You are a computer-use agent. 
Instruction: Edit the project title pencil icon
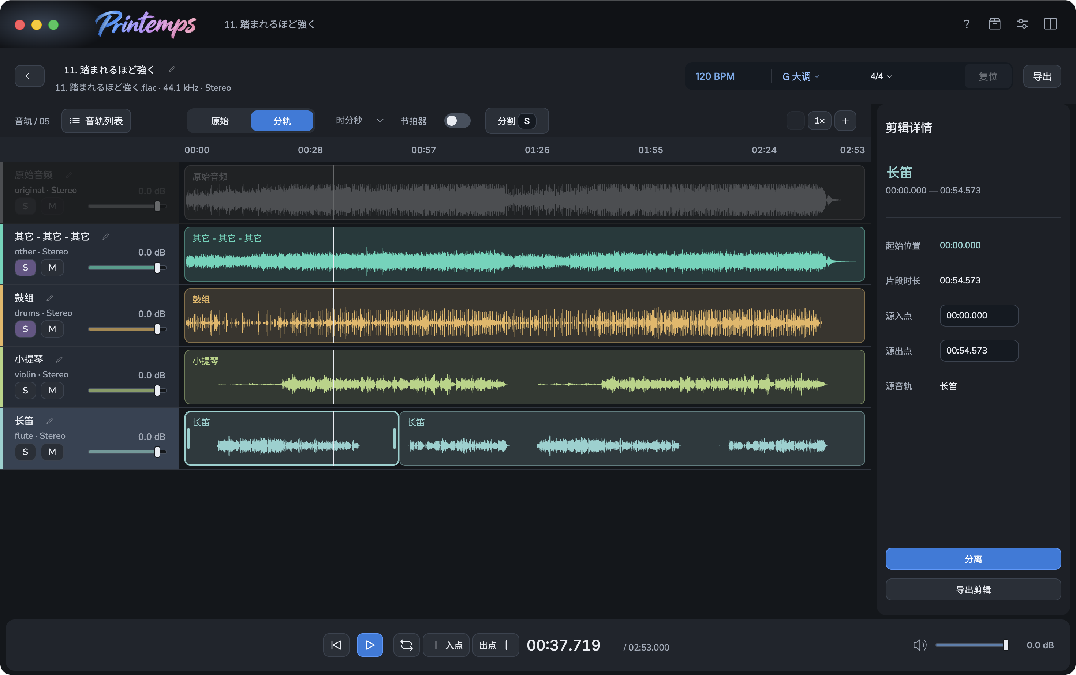[x=172, y=69]
